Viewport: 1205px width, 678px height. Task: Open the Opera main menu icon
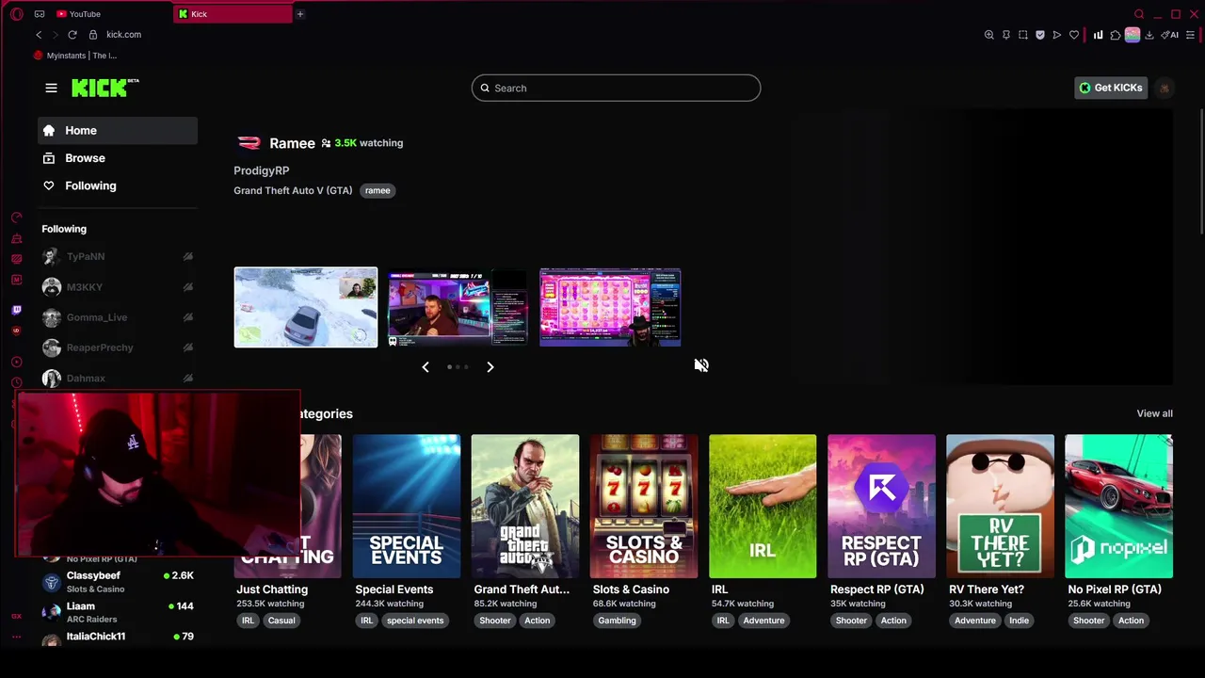coord(16,14)
